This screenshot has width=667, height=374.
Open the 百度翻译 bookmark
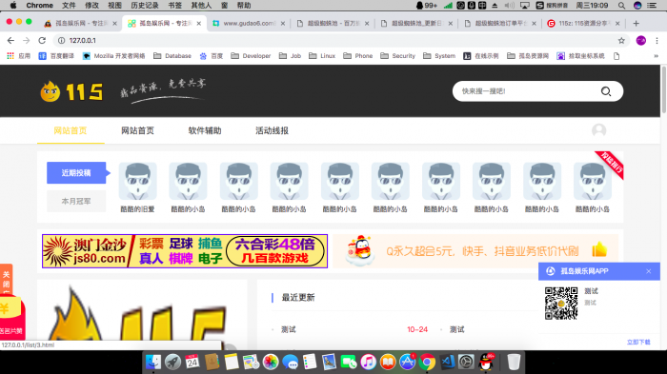(x=56, y=56)
